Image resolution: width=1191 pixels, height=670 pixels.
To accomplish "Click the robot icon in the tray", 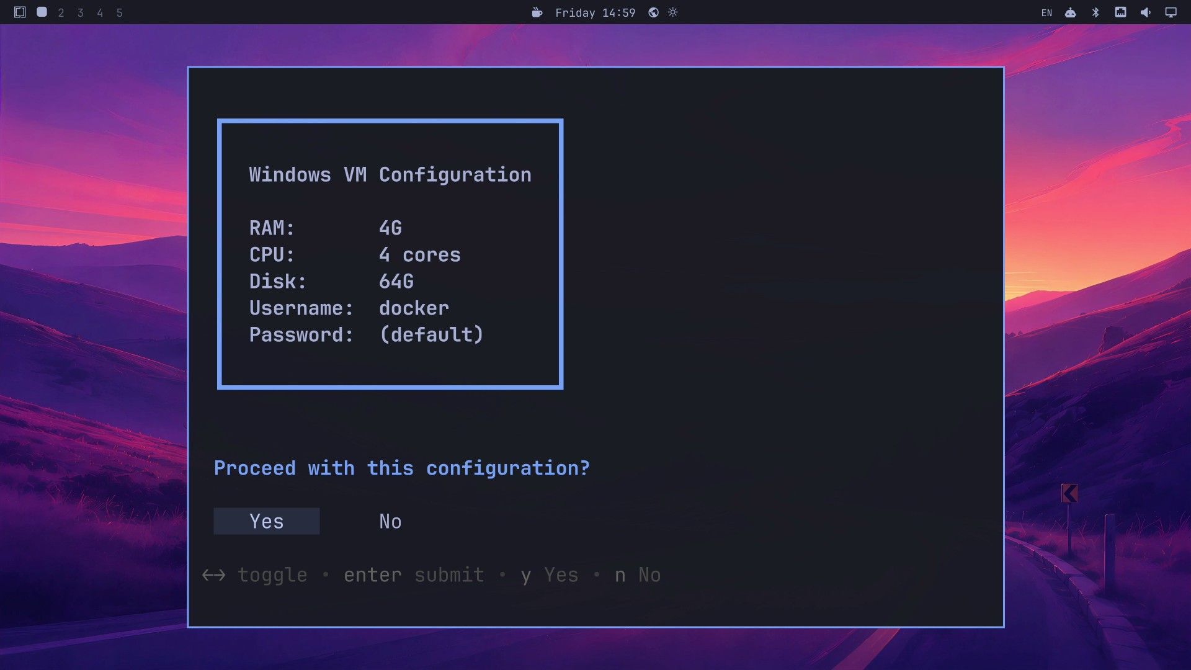I will (x=1071, y=12).
